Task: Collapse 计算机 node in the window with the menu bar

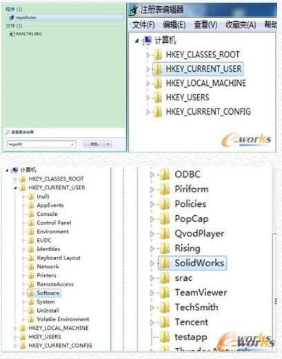Action: pyautogui.click(x=137, y=41)
